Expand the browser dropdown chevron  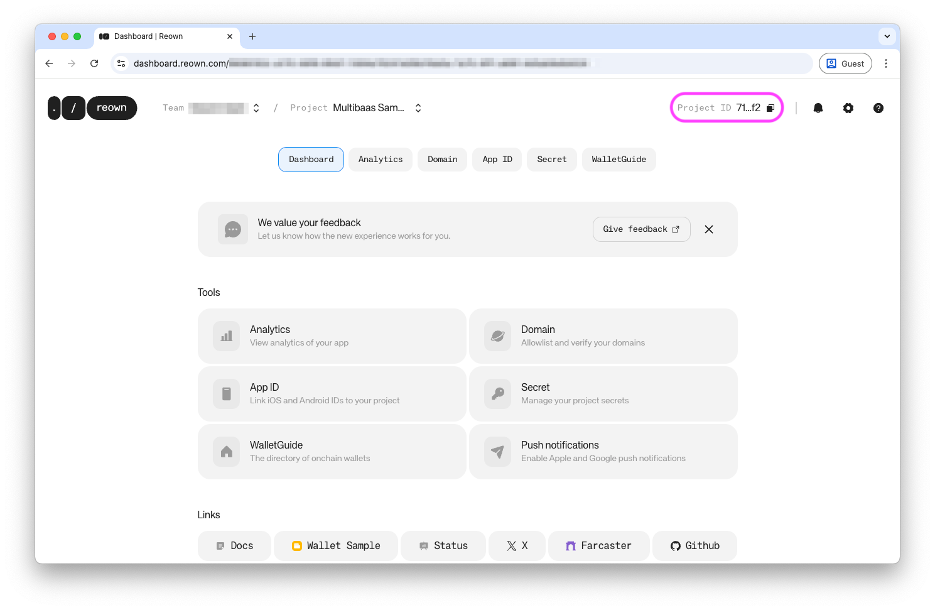(x=887, y=36)
